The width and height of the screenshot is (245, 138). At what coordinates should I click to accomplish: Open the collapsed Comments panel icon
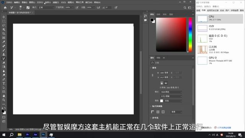point(145,20)
